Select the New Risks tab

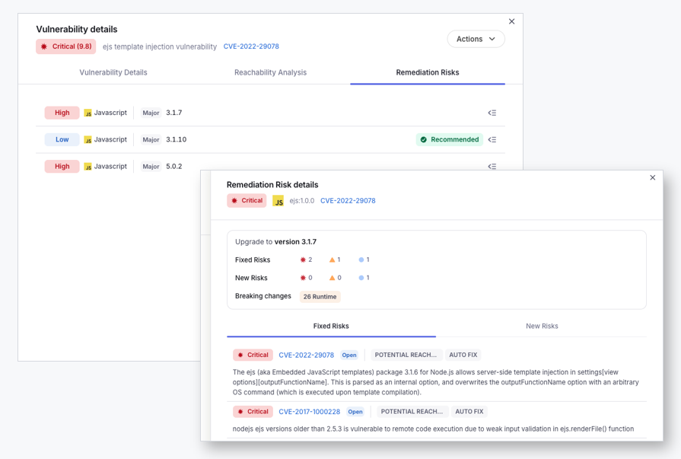point(542,326)
